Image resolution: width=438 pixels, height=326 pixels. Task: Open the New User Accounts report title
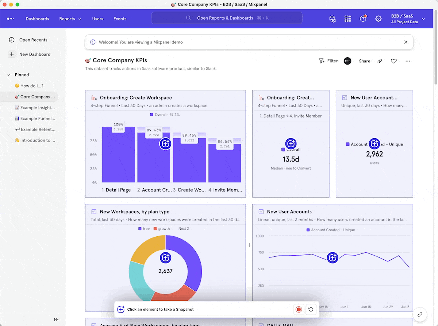[x=289, y=211]
